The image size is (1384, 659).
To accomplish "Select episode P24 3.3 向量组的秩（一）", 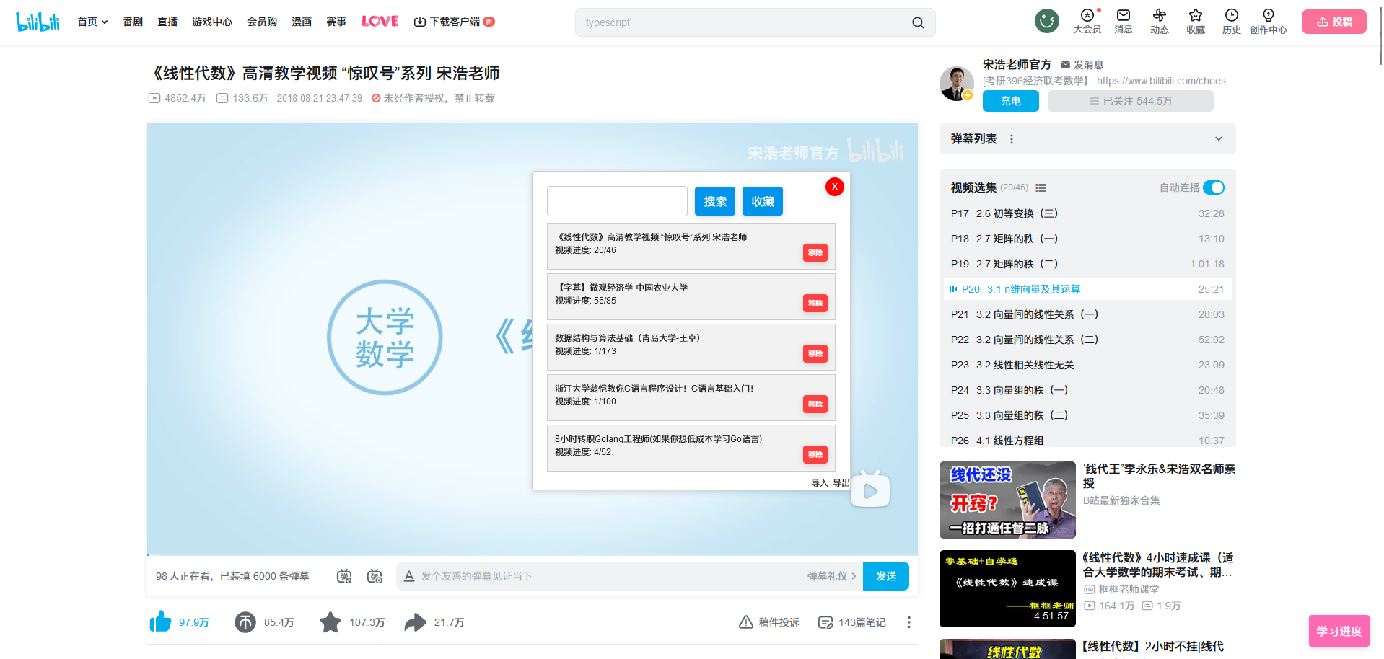I will point(1087,390).
